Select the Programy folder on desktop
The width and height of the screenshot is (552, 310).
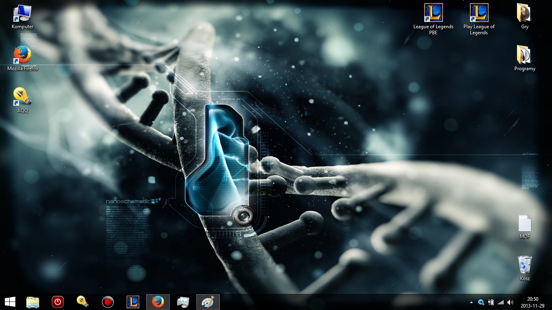click(x=525, y=59)
